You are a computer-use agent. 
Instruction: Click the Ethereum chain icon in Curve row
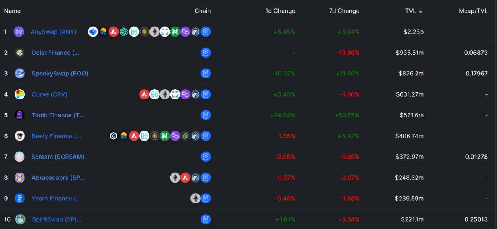click(x=165, y=94)
